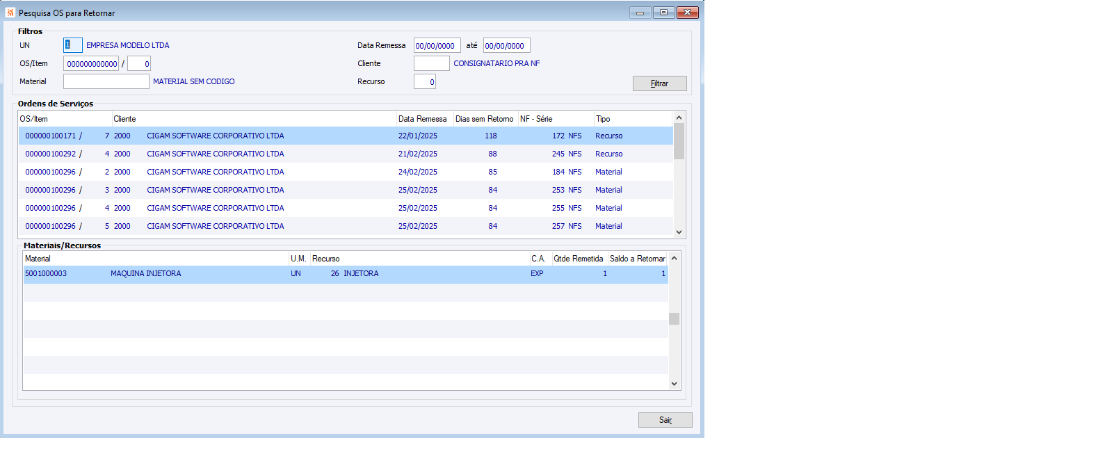Screen dimensions: 1098x452
Task: Minimize the Pesquisa OS window
Action: [x=640, y=13]
